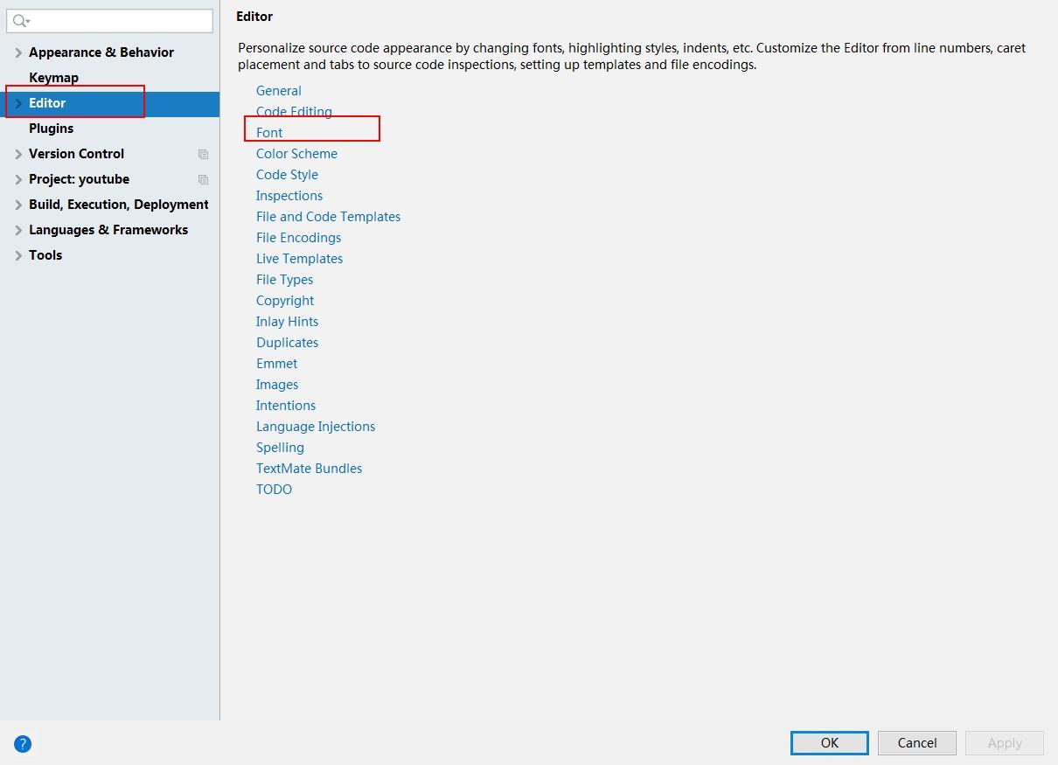
Task: Click the search magnifier icon
Action: point(20,21)
